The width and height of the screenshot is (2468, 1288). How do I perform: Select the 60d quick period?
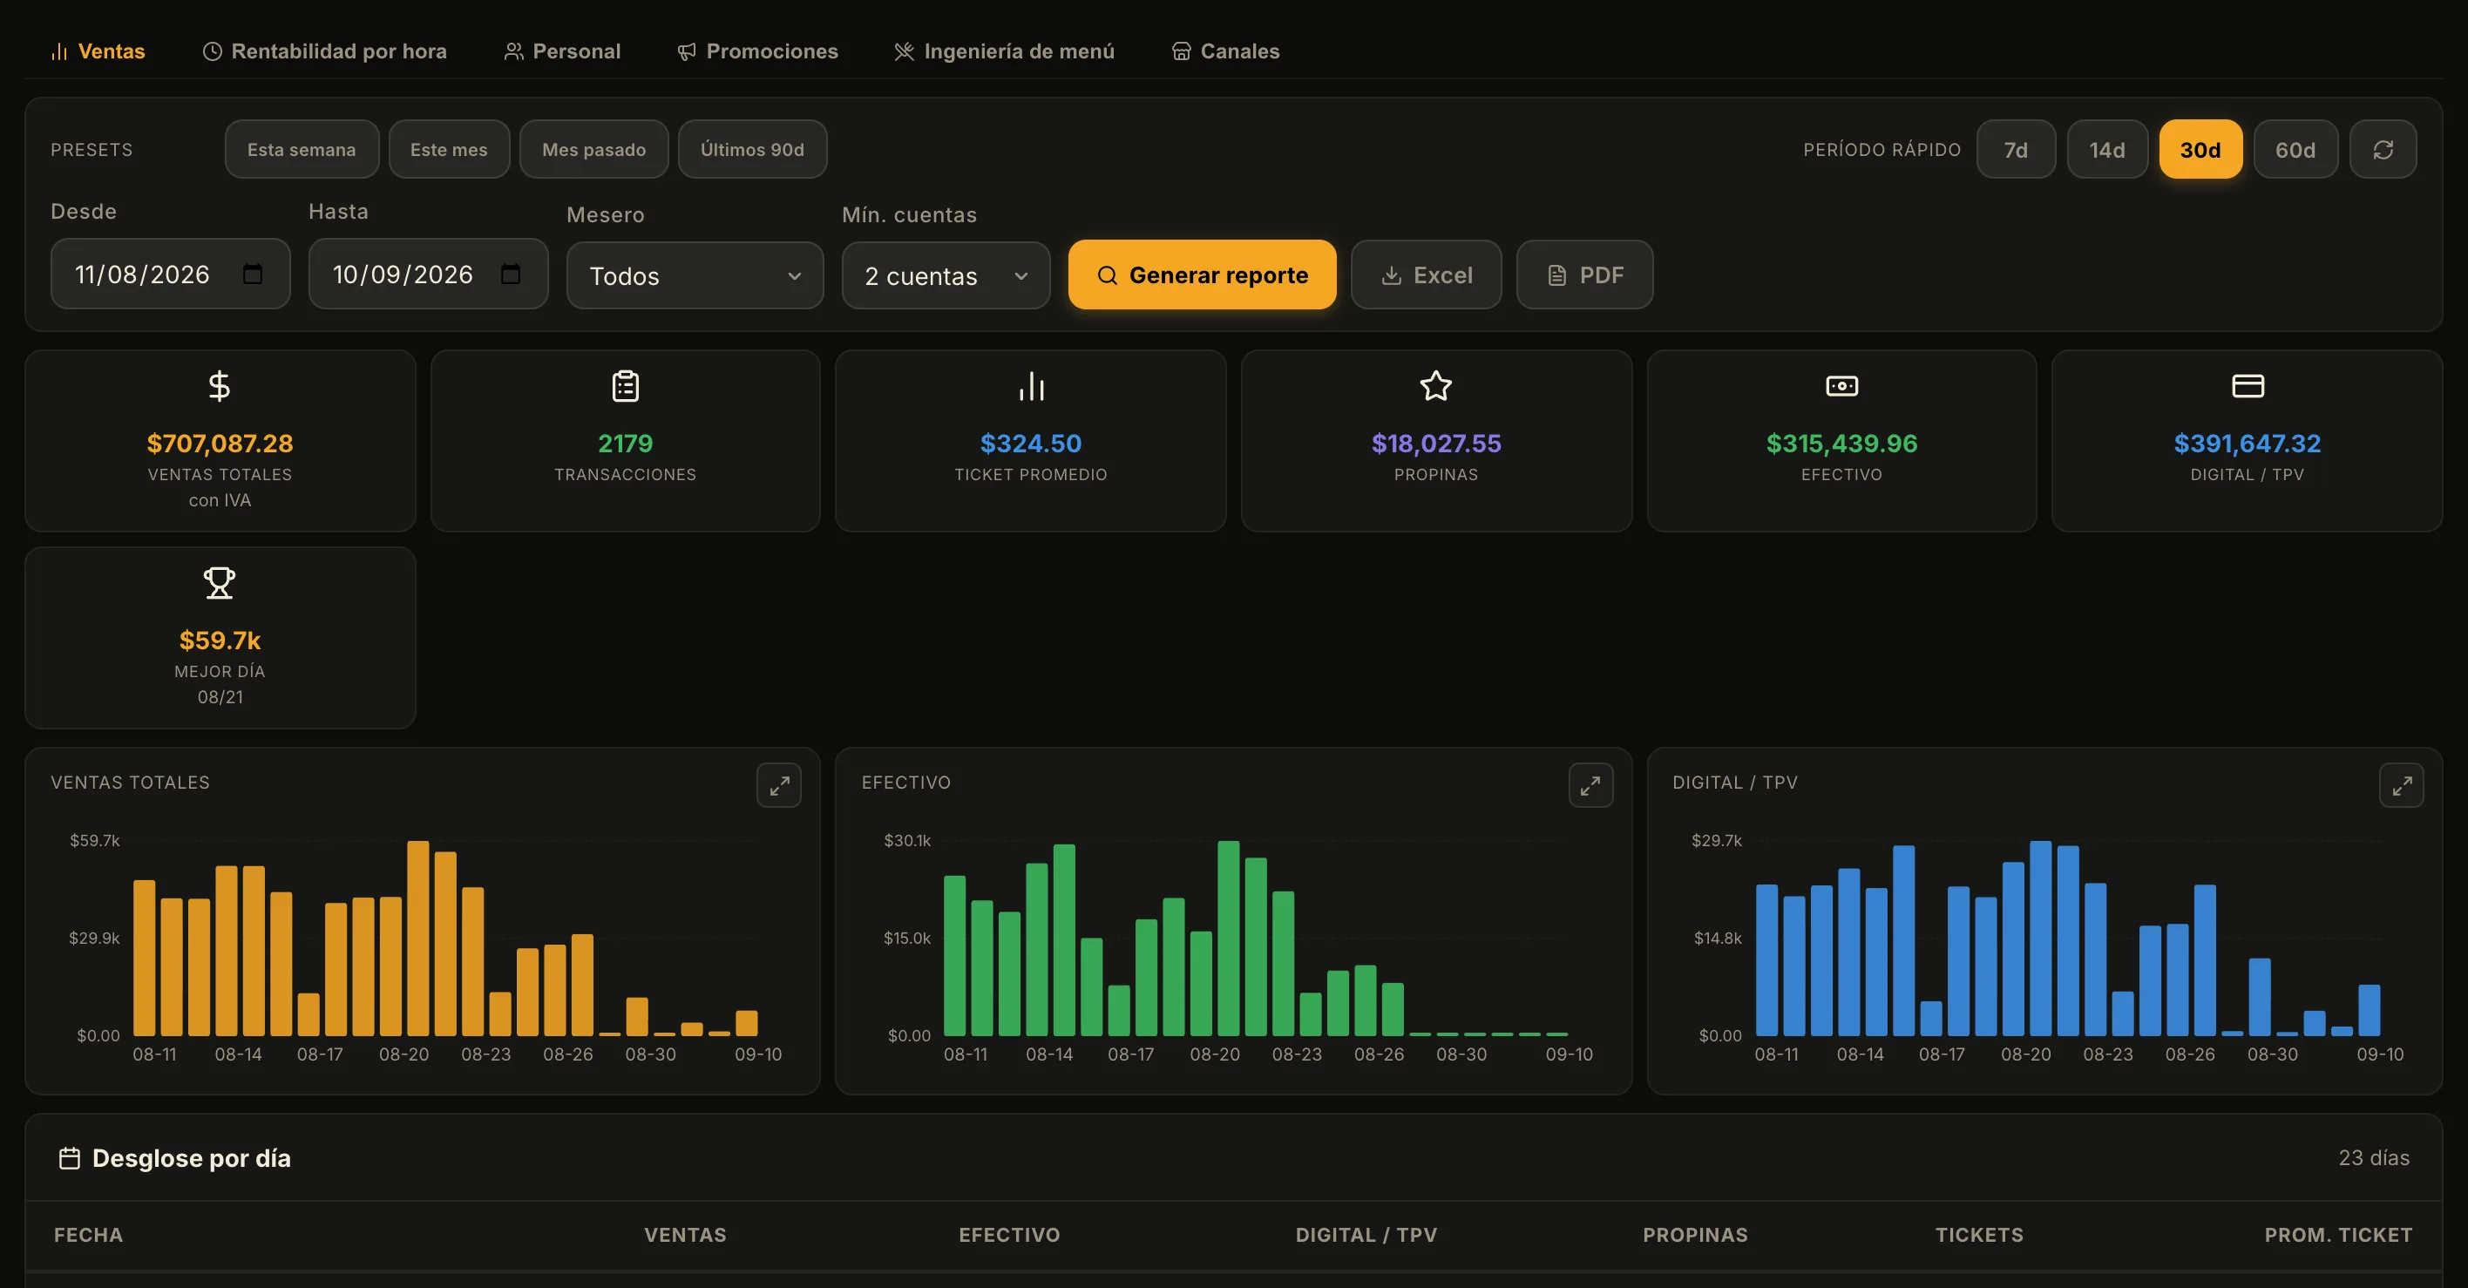2295,150
